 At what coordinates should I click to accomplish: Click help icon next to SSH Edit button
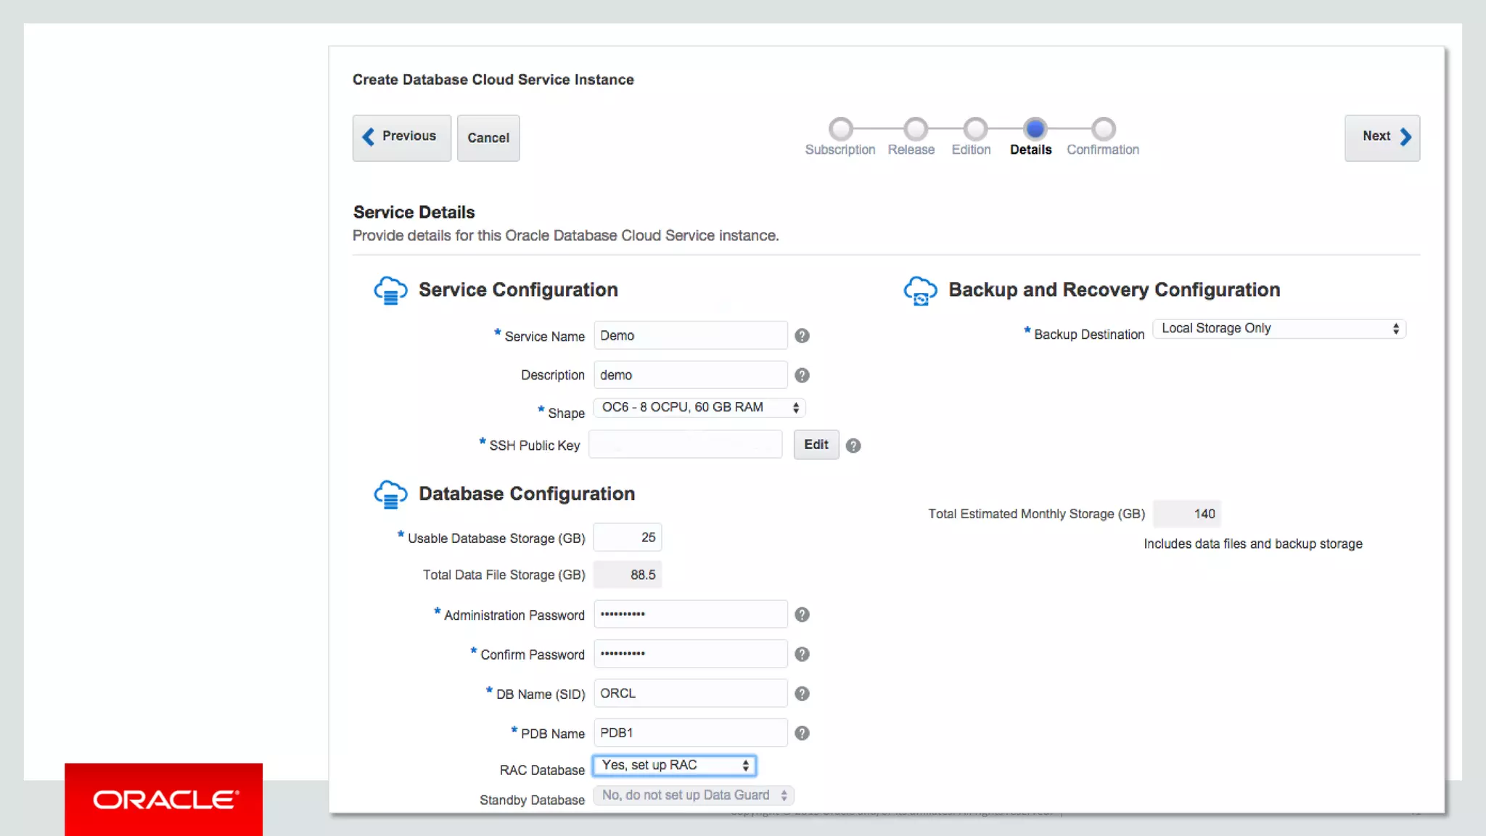(853, 446)
